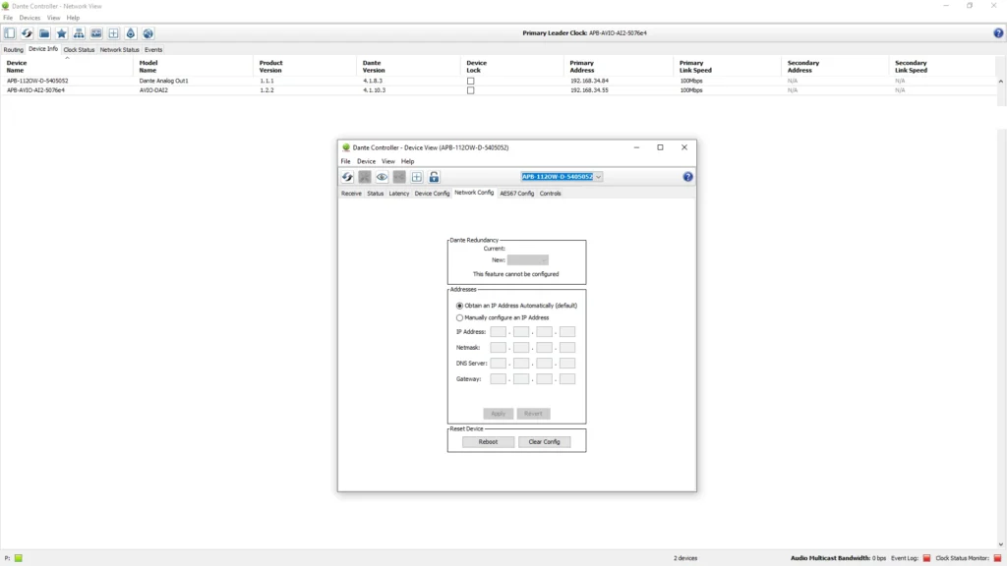The image size is (1007, 566).
Task: Click the padlock device lock icon
Action: [x=434, y=177]
